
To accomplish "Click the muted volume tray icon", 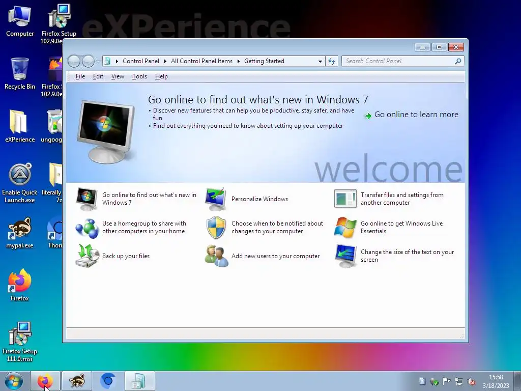I will click(x=471, y=381).
